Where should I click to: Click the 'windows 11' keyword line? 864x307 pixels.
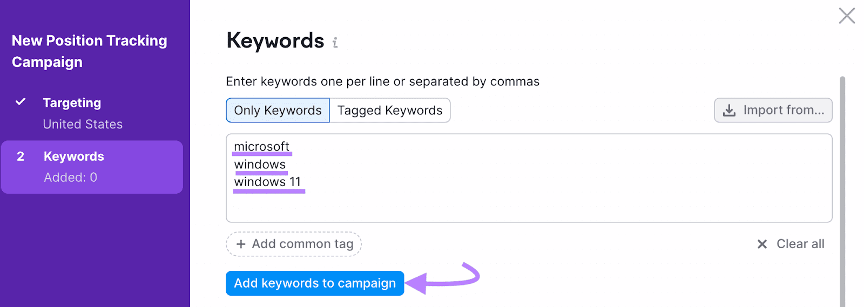click(x=267, y=182)
